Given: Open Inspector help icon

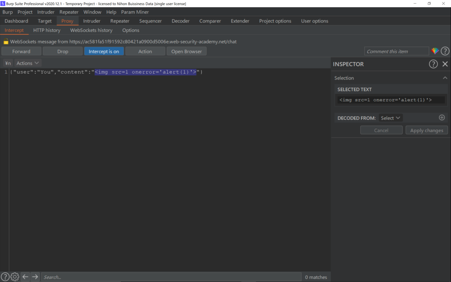Looking at the screenshot, I should 433,64.
